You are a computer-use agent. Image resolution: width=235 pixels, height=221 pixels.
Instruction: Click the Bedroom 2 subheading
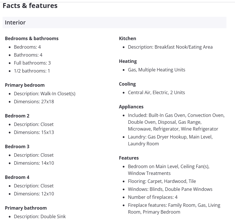(x=17, y=116)
